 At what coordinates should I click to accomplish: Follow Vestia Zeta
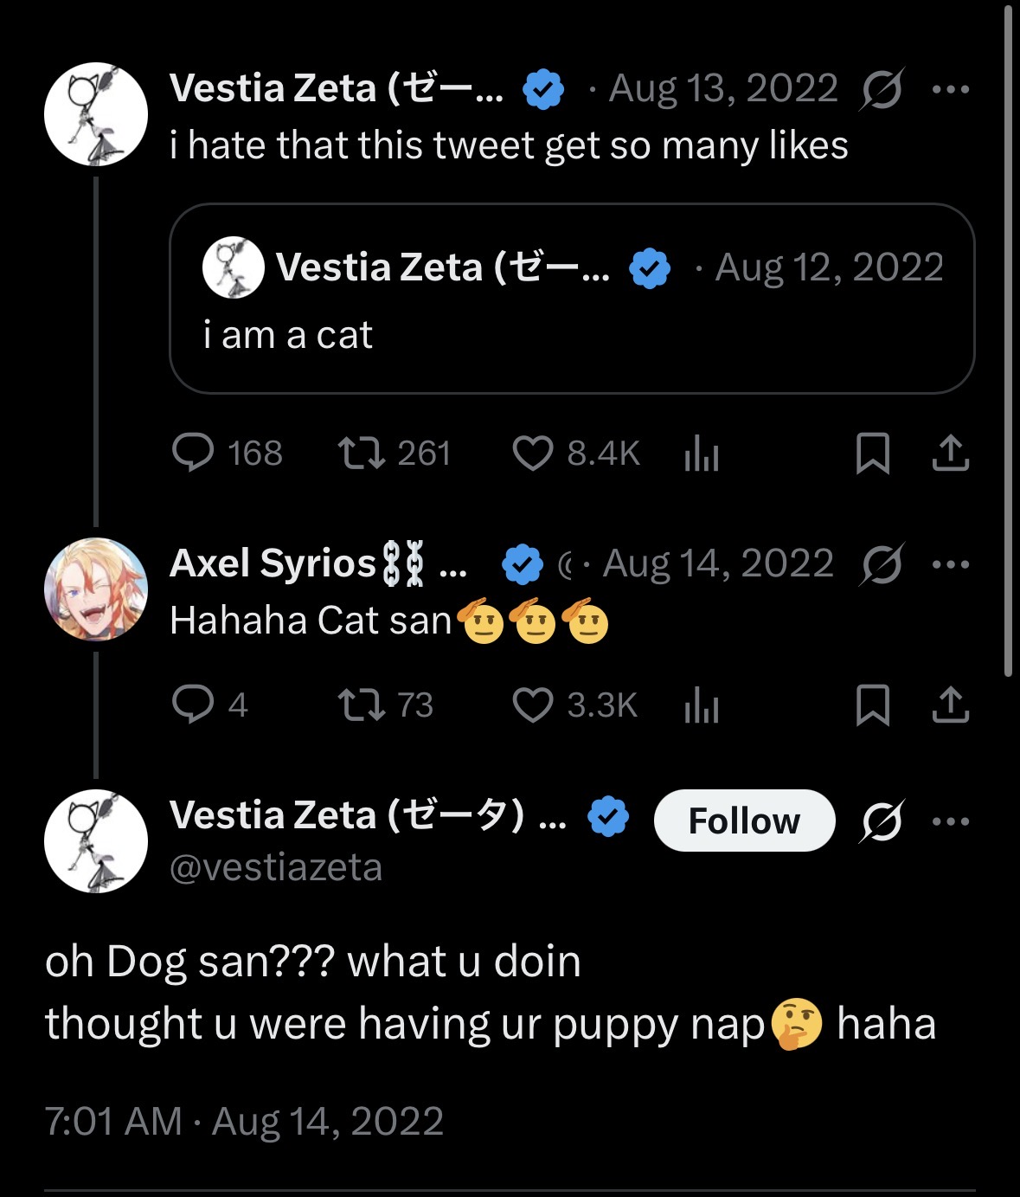point(744,821)
